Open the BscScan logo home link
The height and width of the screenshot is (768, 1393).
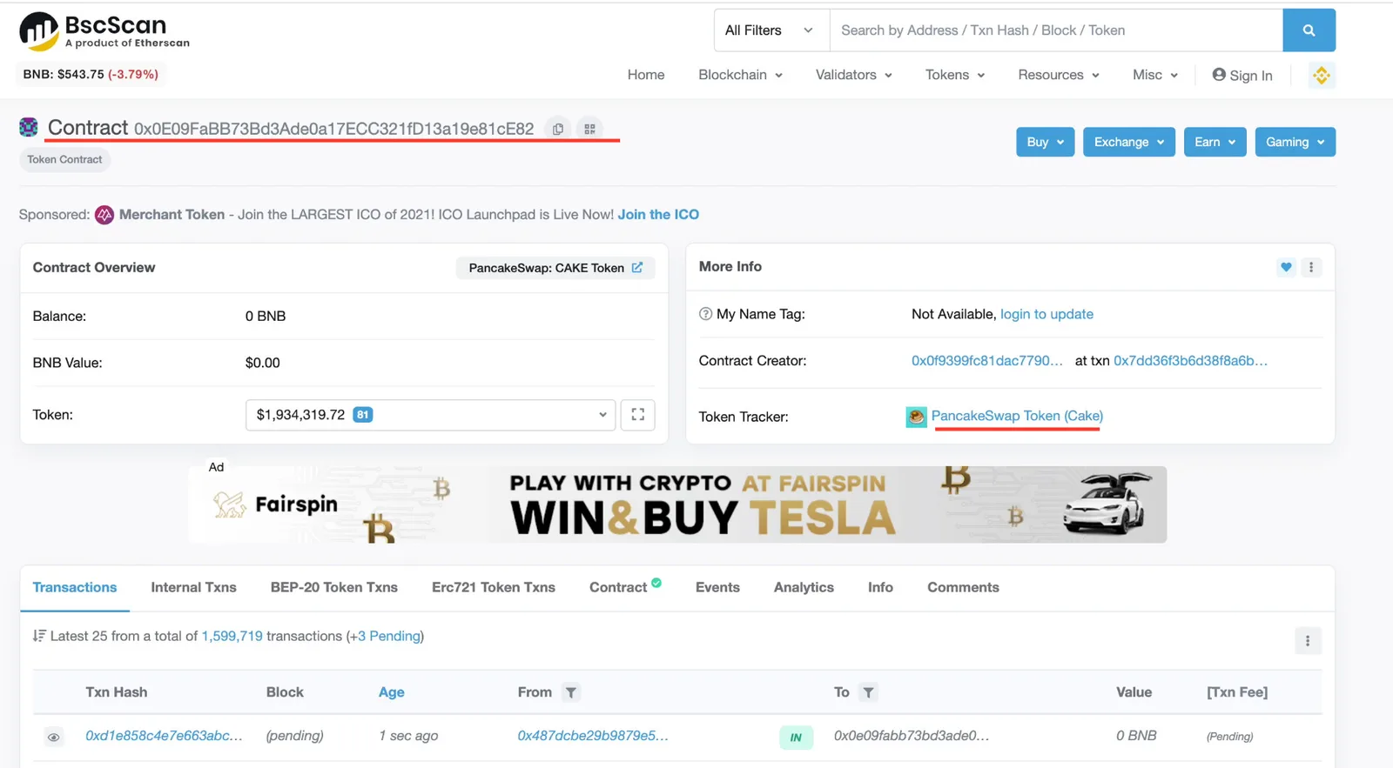click(104, 31)
